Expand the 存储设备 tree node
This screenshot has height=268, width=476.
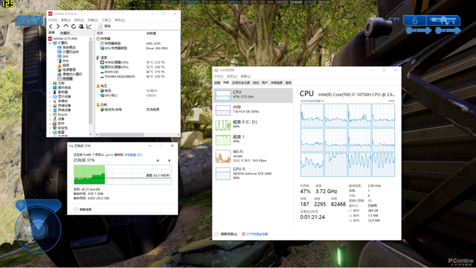click(51, 106)
